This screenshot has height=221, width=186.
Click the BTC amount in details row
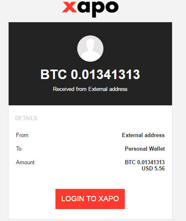(x=145, y=162)
